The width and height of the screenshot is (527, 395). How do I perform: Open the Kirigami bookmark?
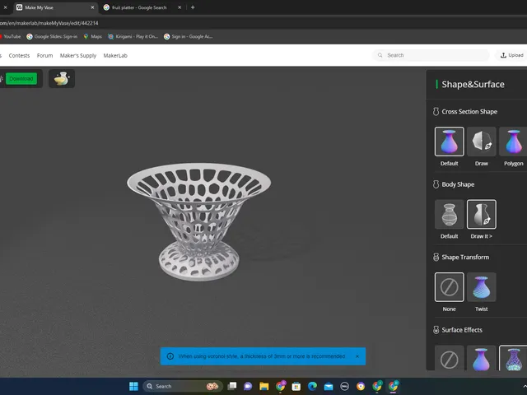click(133, 36)
